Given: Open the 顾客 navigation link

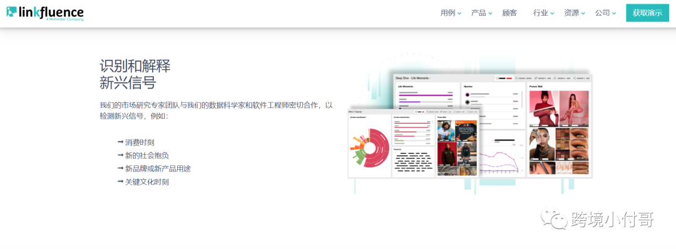Looking at the screenshot, I should point(510,13).
